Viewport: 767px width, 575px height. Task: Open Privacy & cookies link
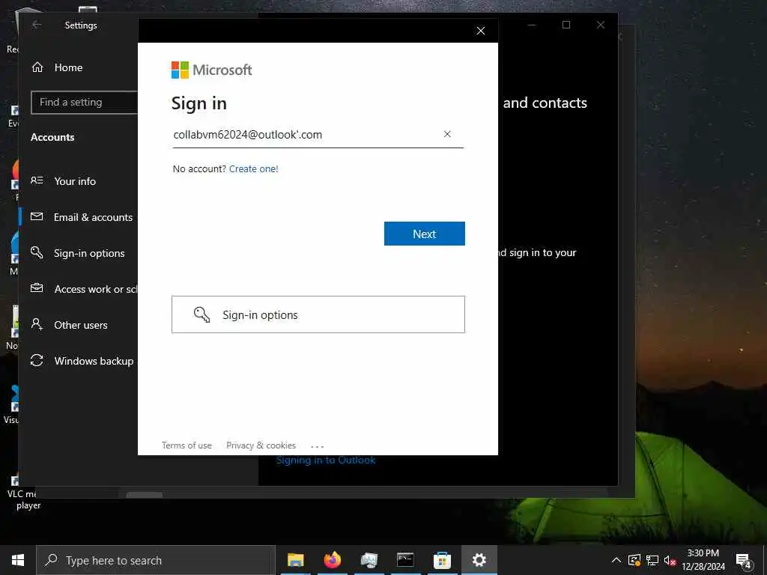[261, 445]
